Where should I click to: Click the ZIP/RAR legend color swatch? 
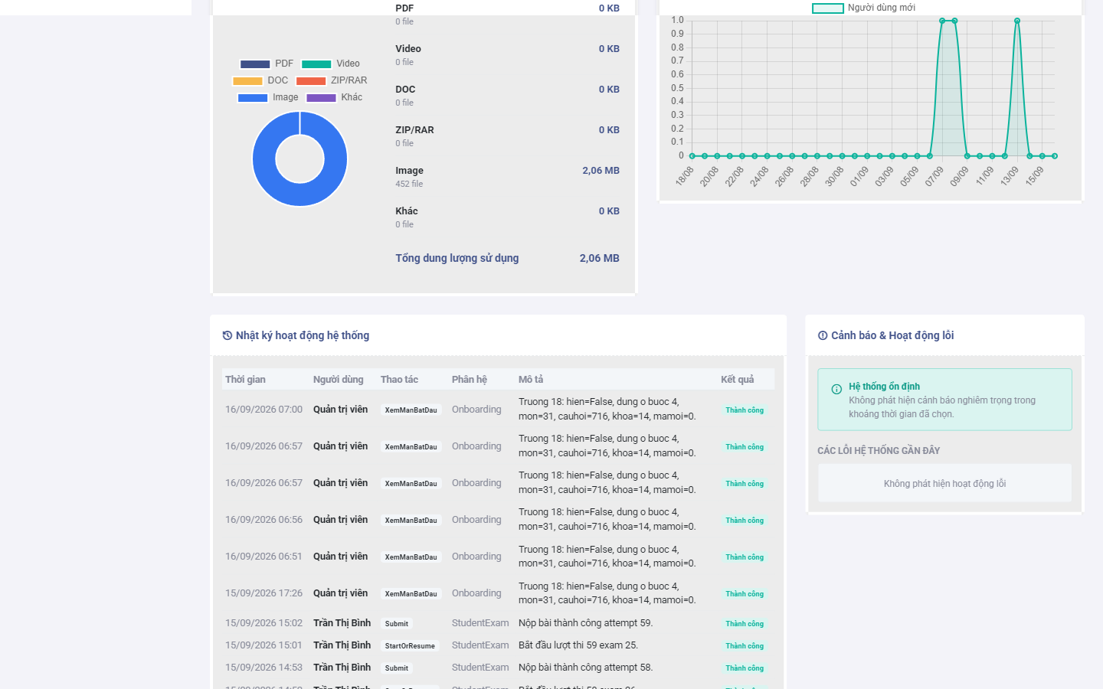(311, 80)
